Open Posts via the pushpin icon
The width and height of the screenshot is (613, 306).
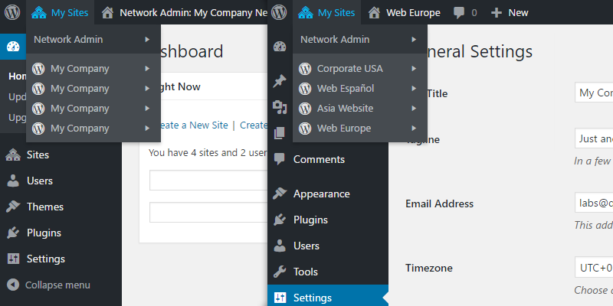(x=280, y=81)
